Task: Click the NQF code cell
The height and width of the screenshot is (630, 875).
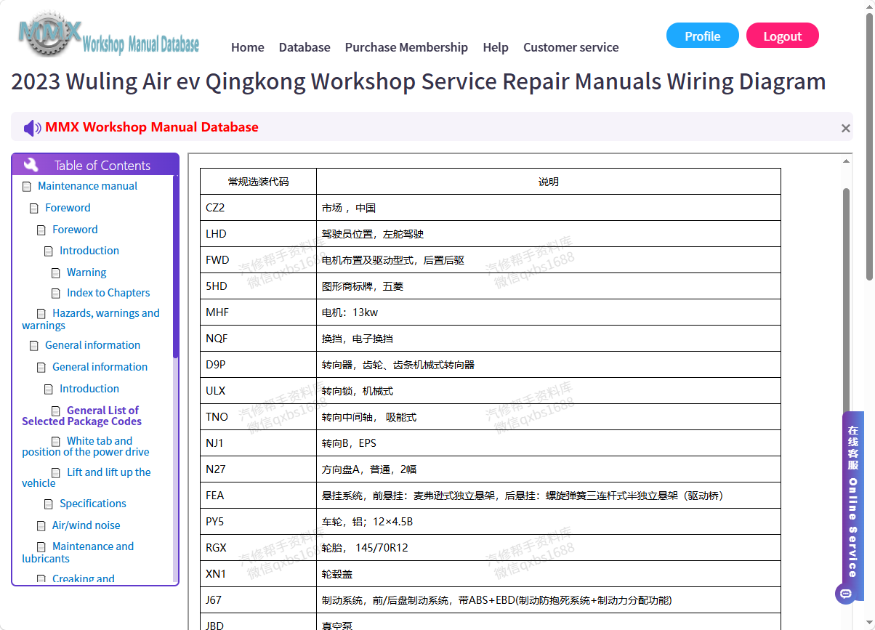Action: coord(258,339)
